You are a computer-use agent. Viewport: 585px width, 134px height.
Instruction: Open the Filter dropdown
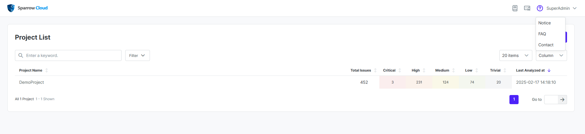pyautogui.click(x=137, y=55)
